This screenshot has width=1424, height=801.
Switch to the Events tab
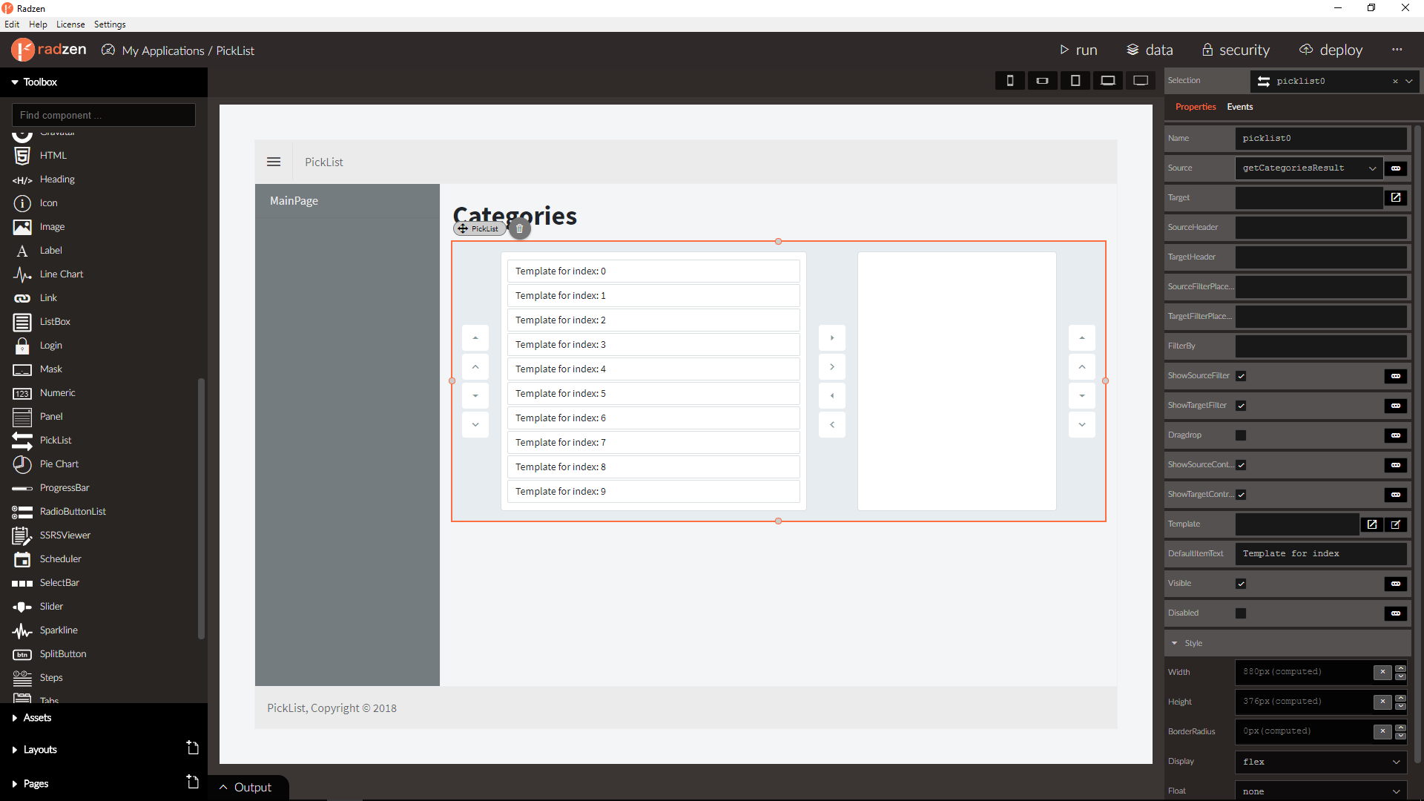pos(1239,107)
